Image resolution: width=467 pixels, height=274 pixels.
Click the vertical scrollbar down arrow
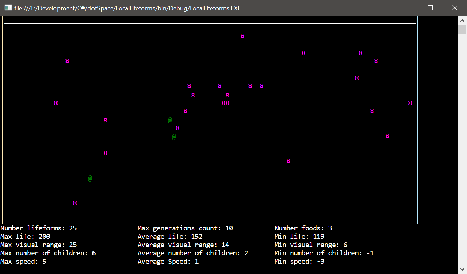pos(462,269)
